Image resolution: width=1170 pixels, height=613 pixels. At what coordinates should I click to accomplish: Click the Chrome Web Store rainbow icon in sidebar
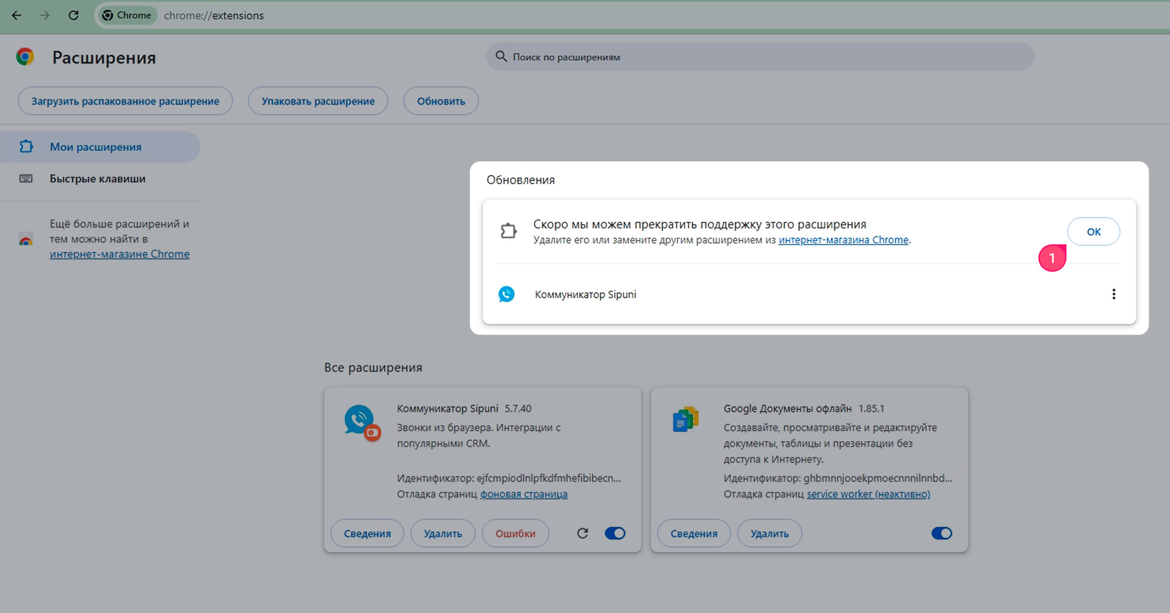[26, 239]
